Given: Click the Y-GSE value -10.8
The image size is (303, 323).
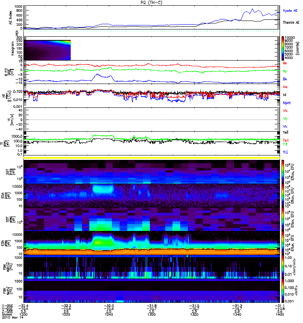Looking at the screenshot, I should tap(280, 308).
